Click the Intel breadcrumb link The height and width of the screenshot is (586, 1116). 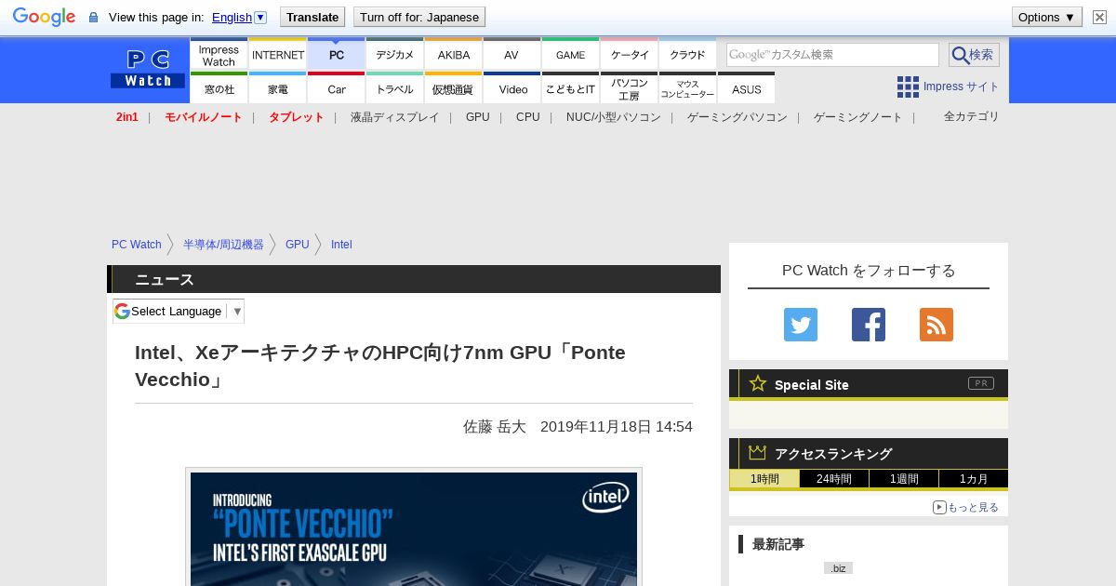click(x=341, y=245)
